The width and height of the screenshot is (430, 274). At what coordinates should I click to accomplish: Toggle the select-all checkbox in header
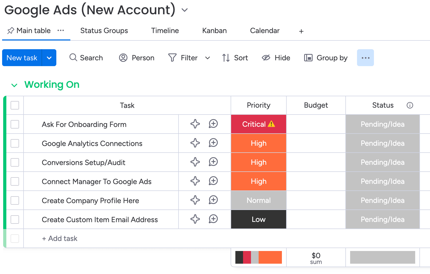[15, 105]
